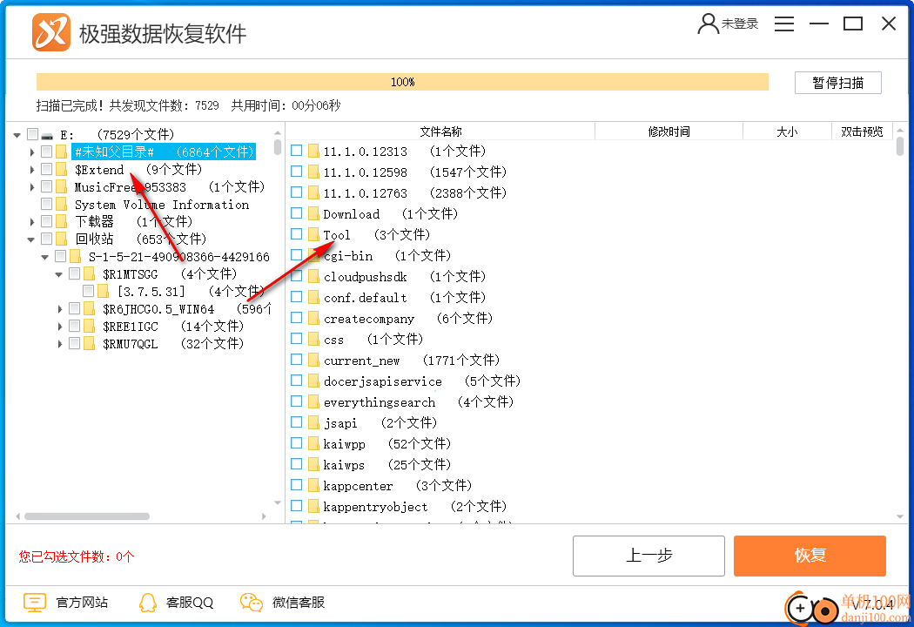Screen dimensions: 914x627
Task: Collapse the S-1-5-21 tree node
Action: click(45, 257)
